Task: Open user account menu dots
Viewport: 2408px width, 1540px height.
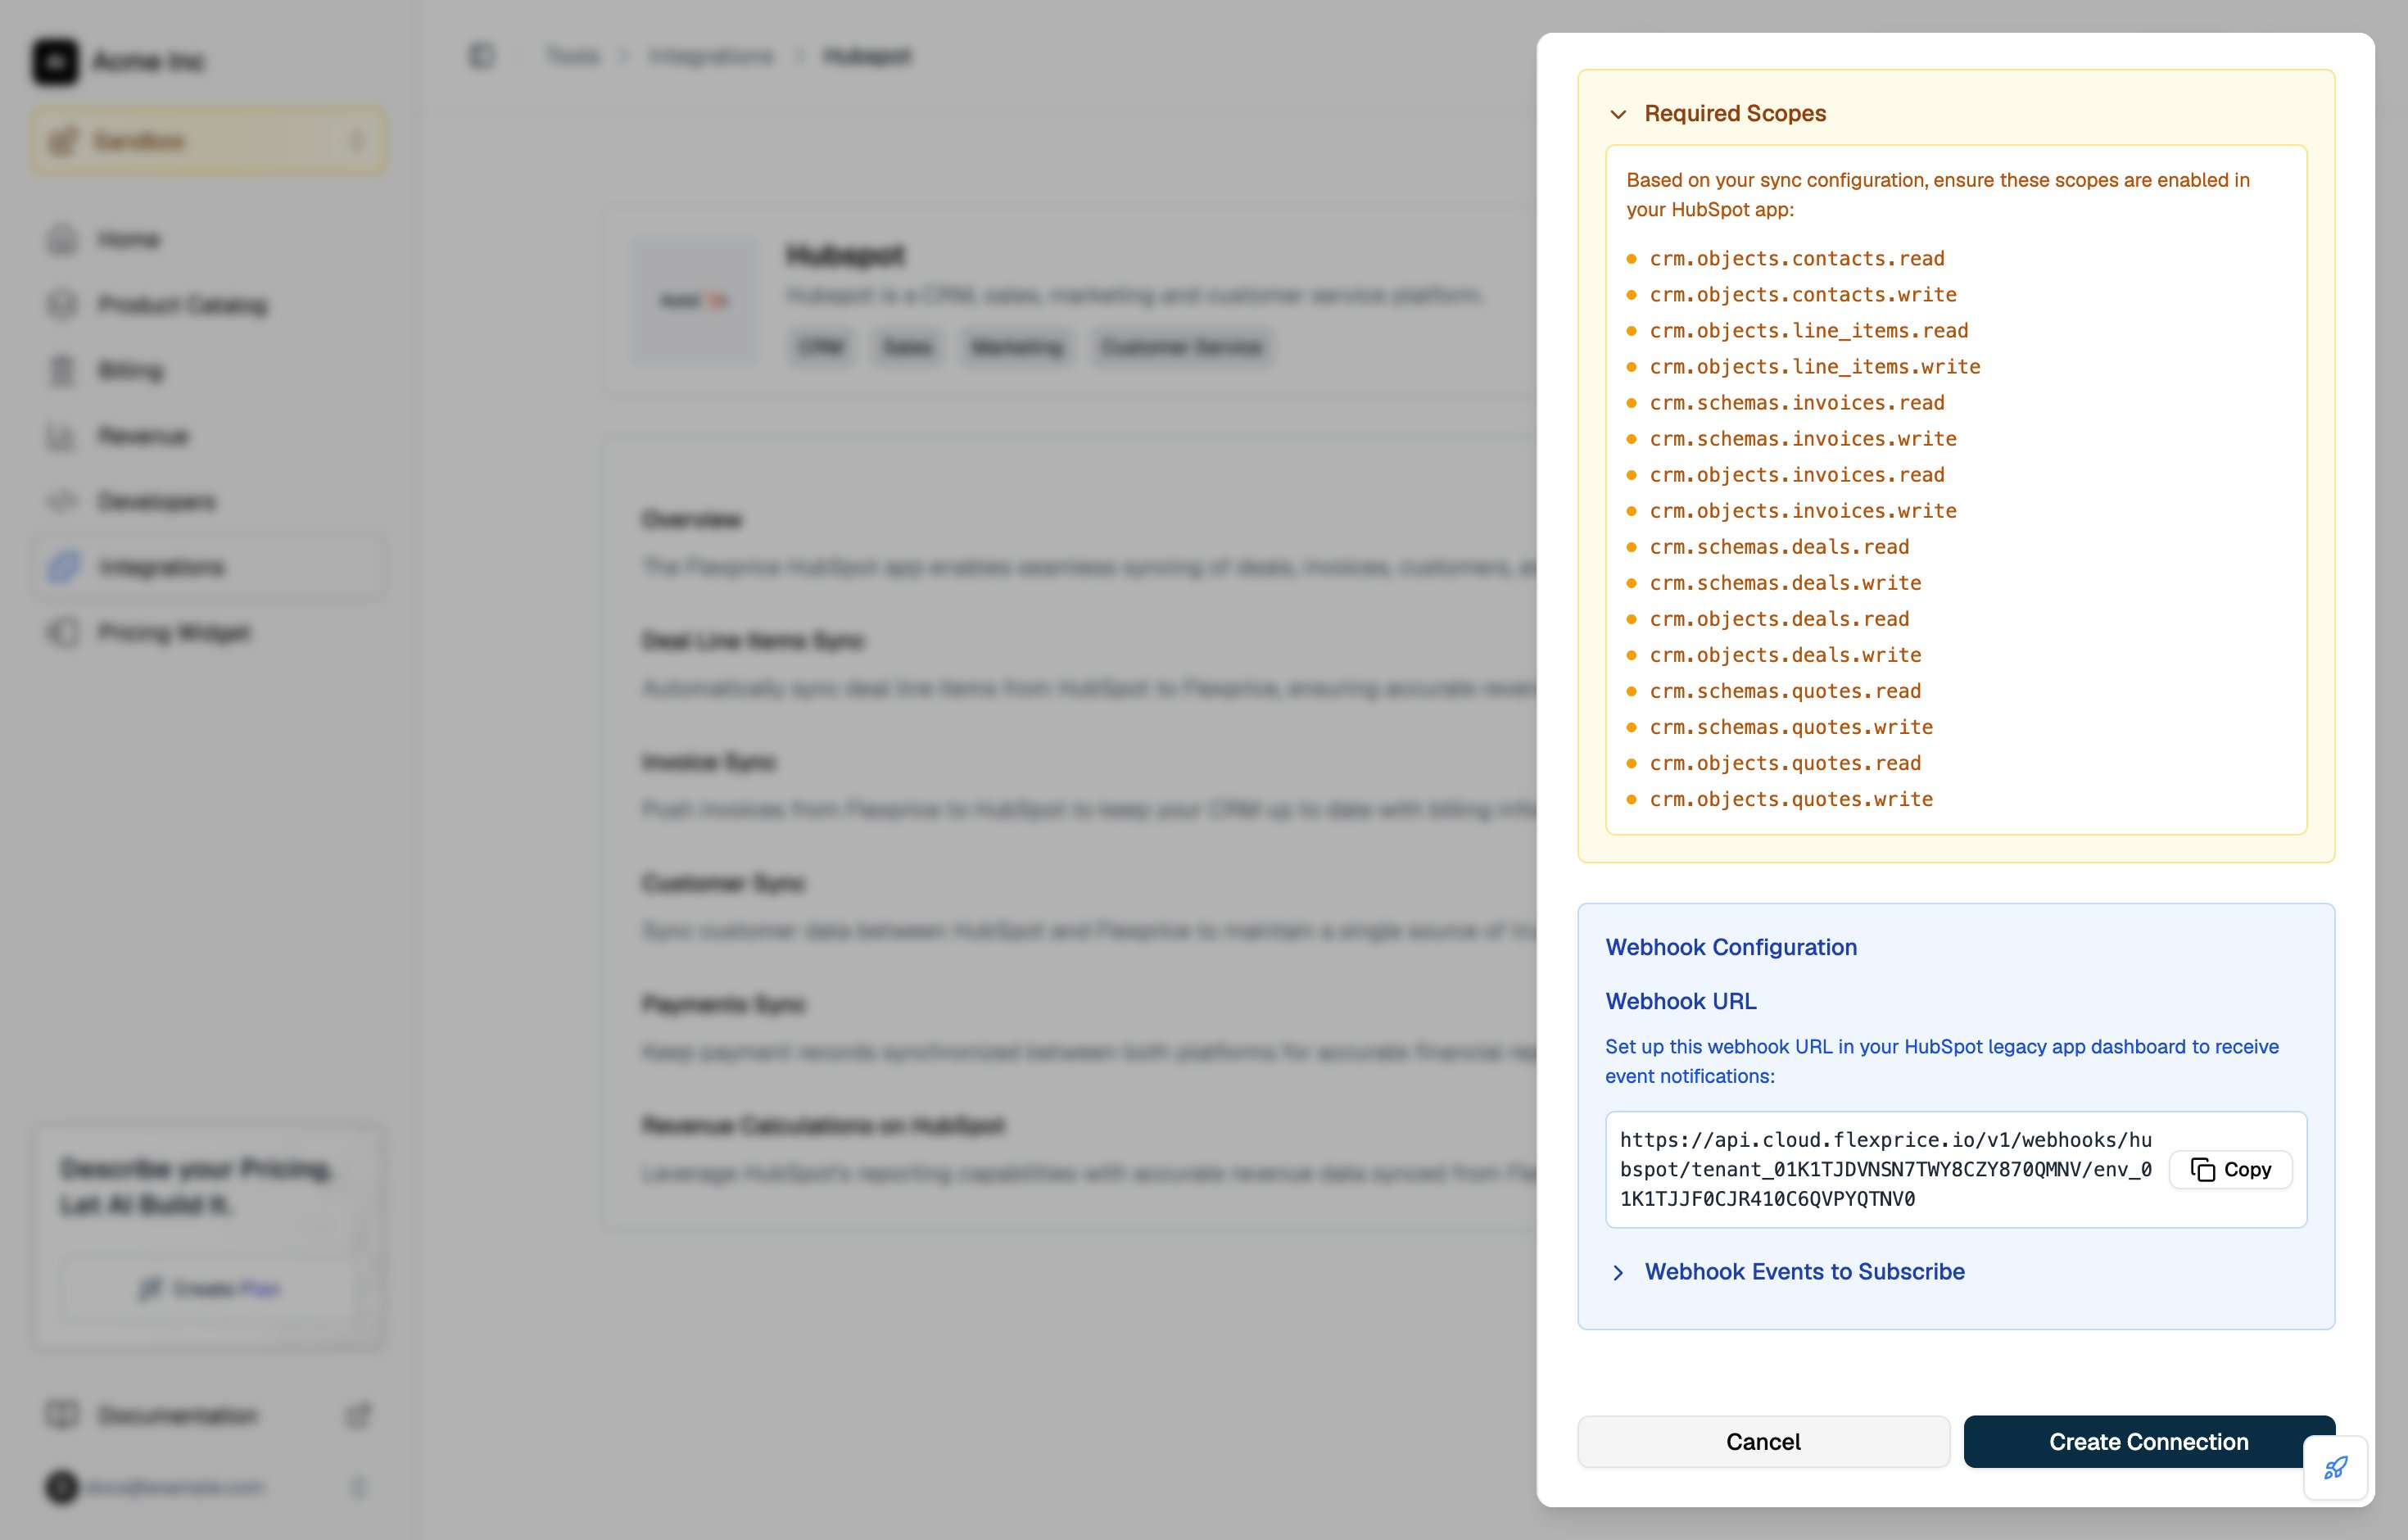Action: (358, 1487)
